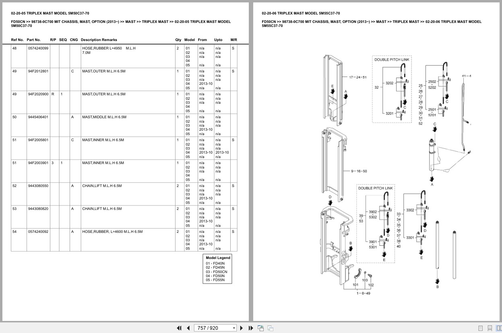The width and height of the screenshot is (502, 333).
Task: Switch to two-page view
Action: click(499, 328)
